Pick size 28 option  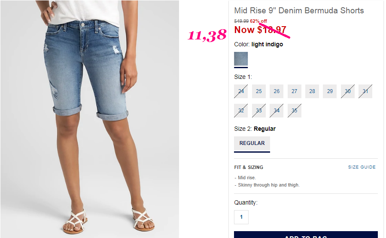click(312, 91)
